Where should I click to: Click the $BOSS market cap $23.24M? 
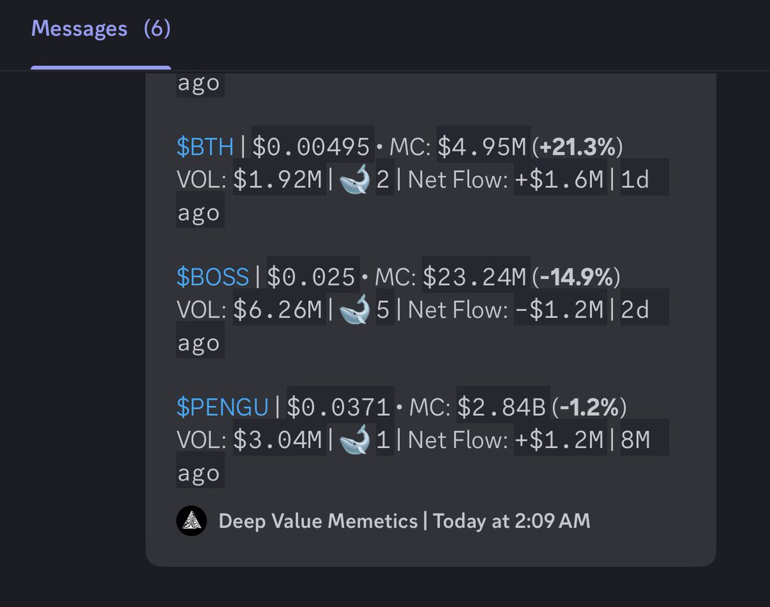pos(475,277)
